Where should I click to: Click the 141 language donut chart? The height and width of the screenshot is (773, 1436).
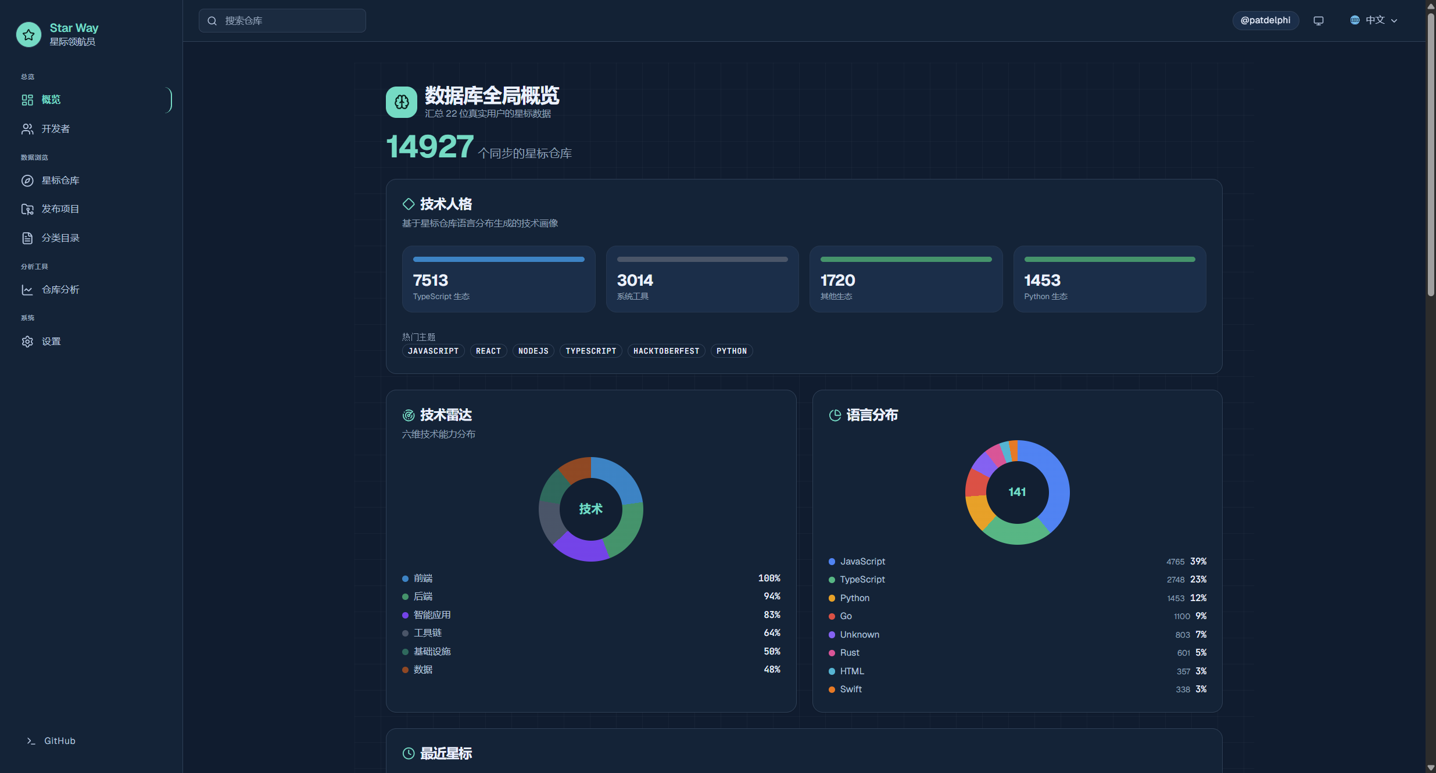(x=1017, y=492)
